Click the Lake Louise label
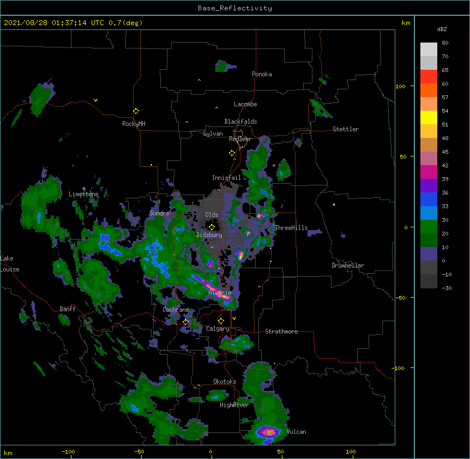The image size is (470, 459). pos(10,264)
